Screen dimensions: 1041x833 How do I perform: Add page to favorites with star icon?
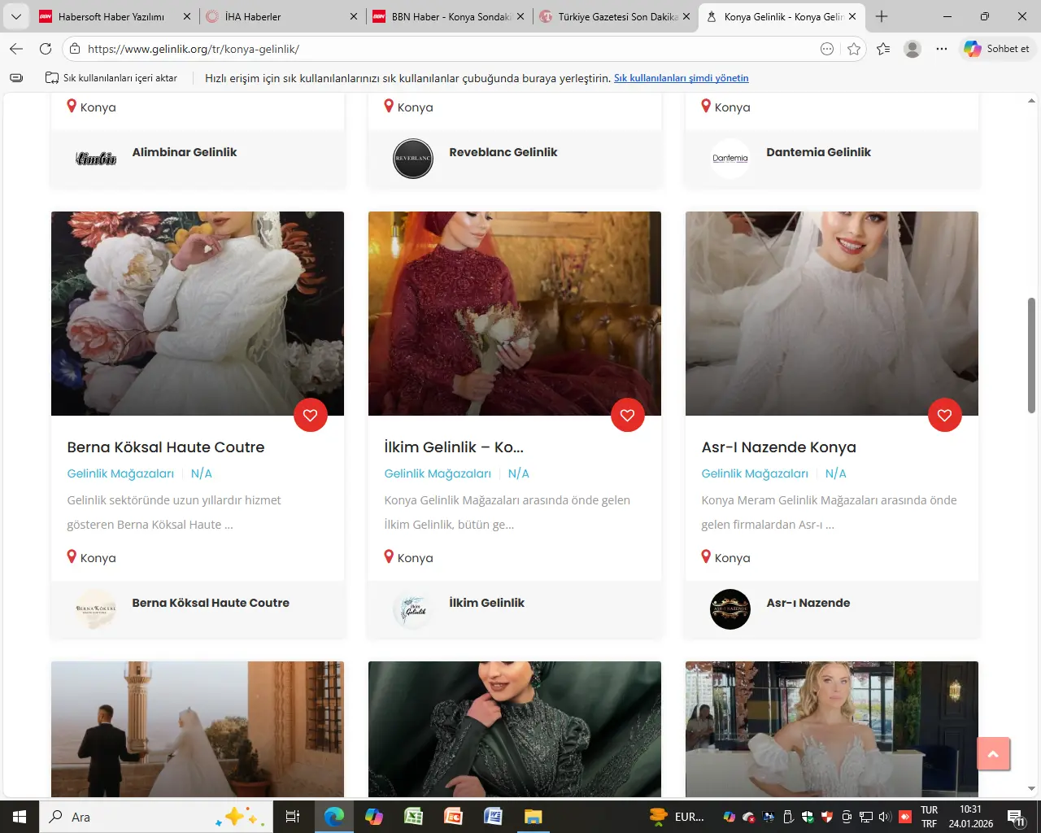853,49
